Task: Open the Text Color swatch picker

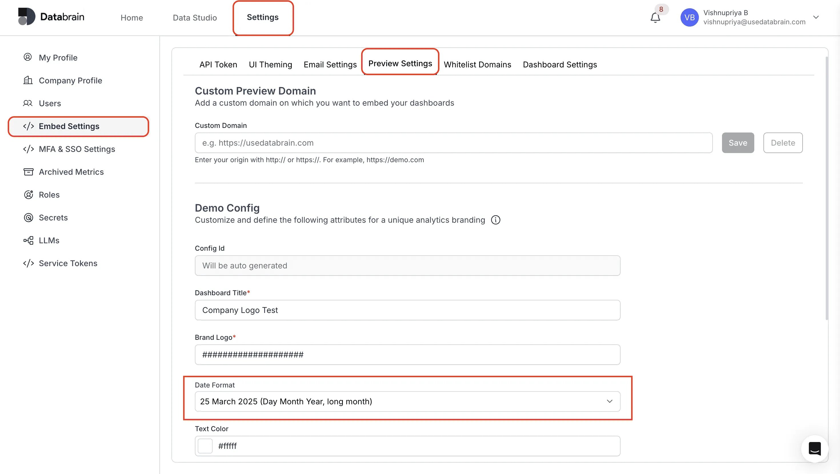Action: [x=205, y=446]
